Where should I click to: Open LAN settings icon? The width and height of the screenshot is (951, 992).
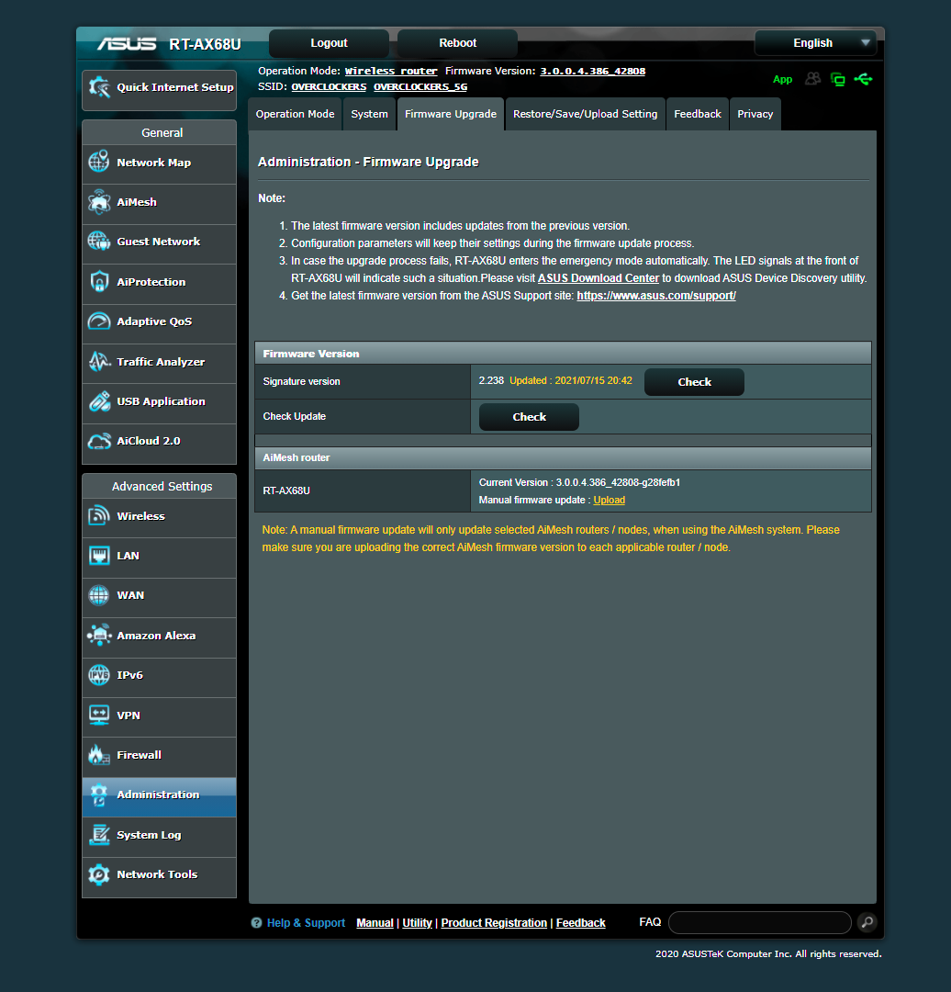point(98,556)
